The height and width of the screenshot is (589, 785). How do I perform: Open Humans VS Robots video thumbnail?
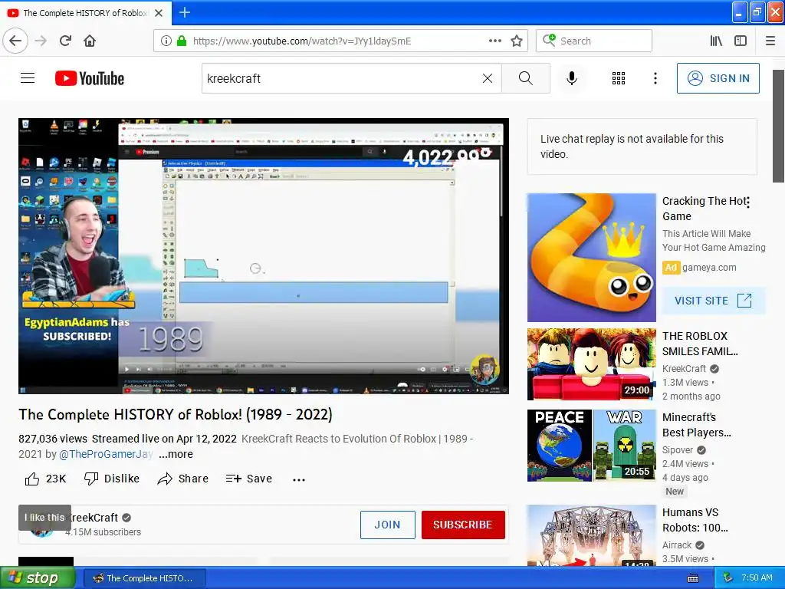pyautogui.click(x=591, y=535)
